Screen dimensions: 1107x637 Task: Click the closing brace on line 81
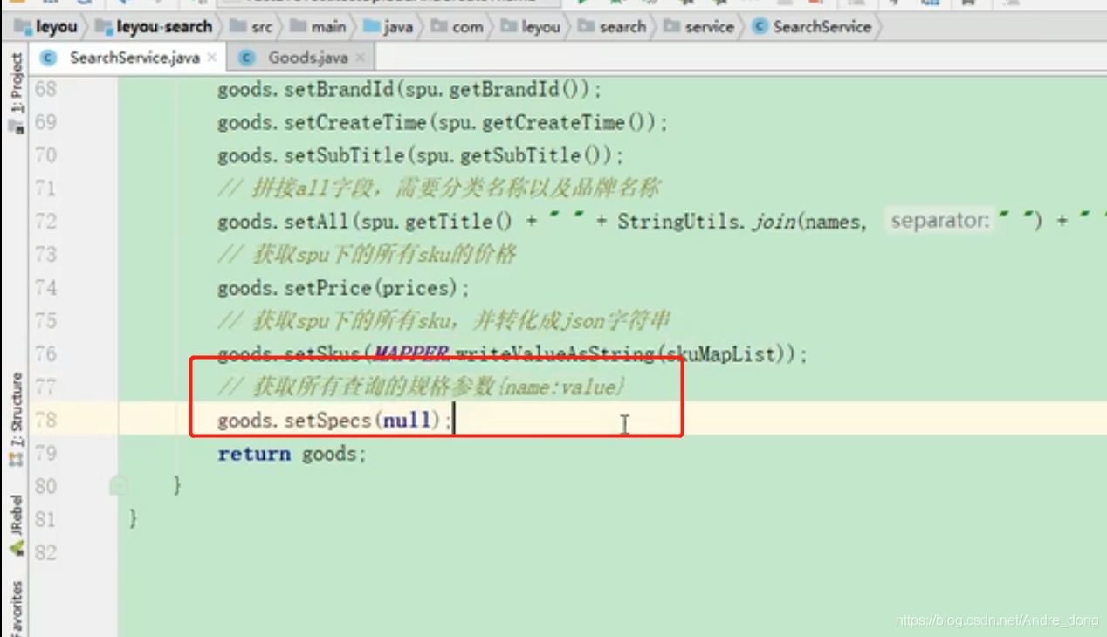point(134,519)
